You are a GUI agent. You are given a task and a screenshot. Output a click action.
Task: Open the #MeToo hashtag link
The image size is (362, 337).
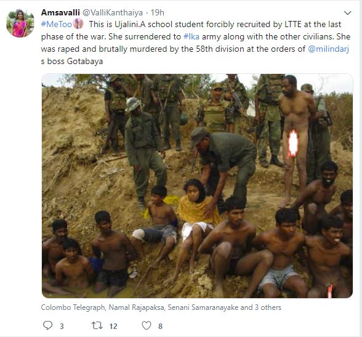[57, 24]
